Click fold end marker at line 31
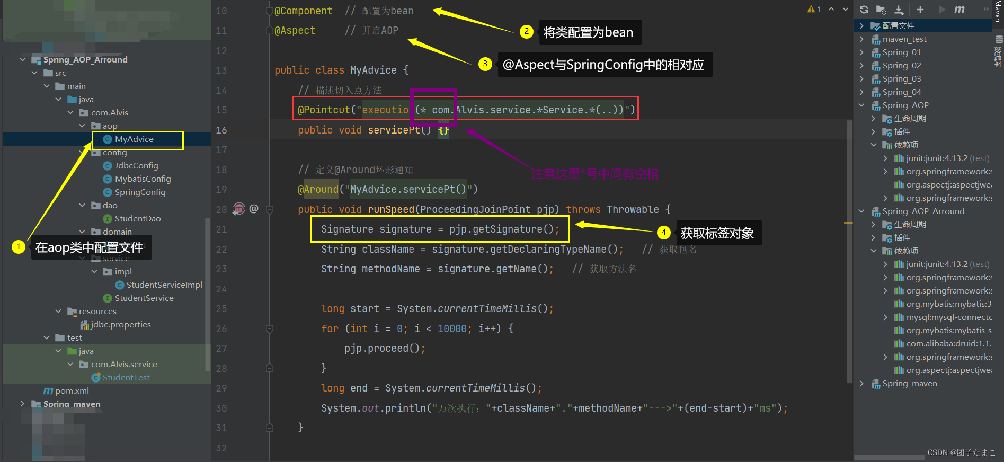Screen dimensions: 1004x462 (269, 427)
